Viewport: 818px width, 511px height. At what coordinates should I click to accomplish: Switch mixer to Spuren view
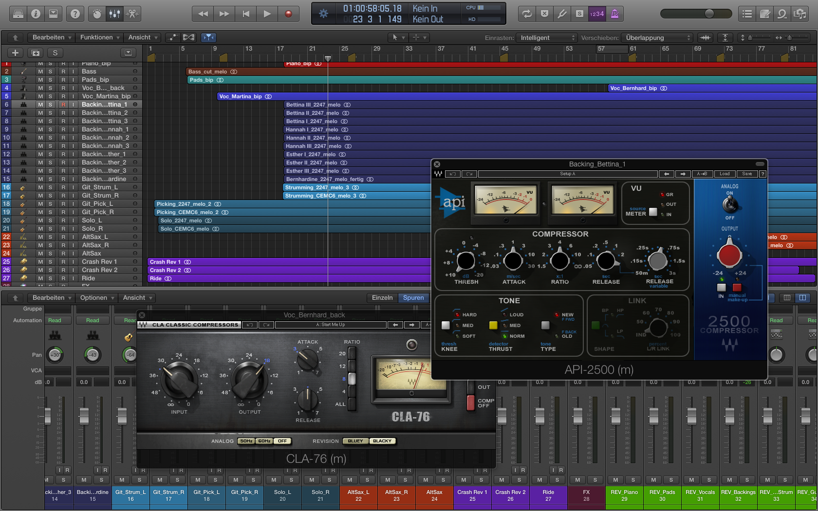point(413,298)
